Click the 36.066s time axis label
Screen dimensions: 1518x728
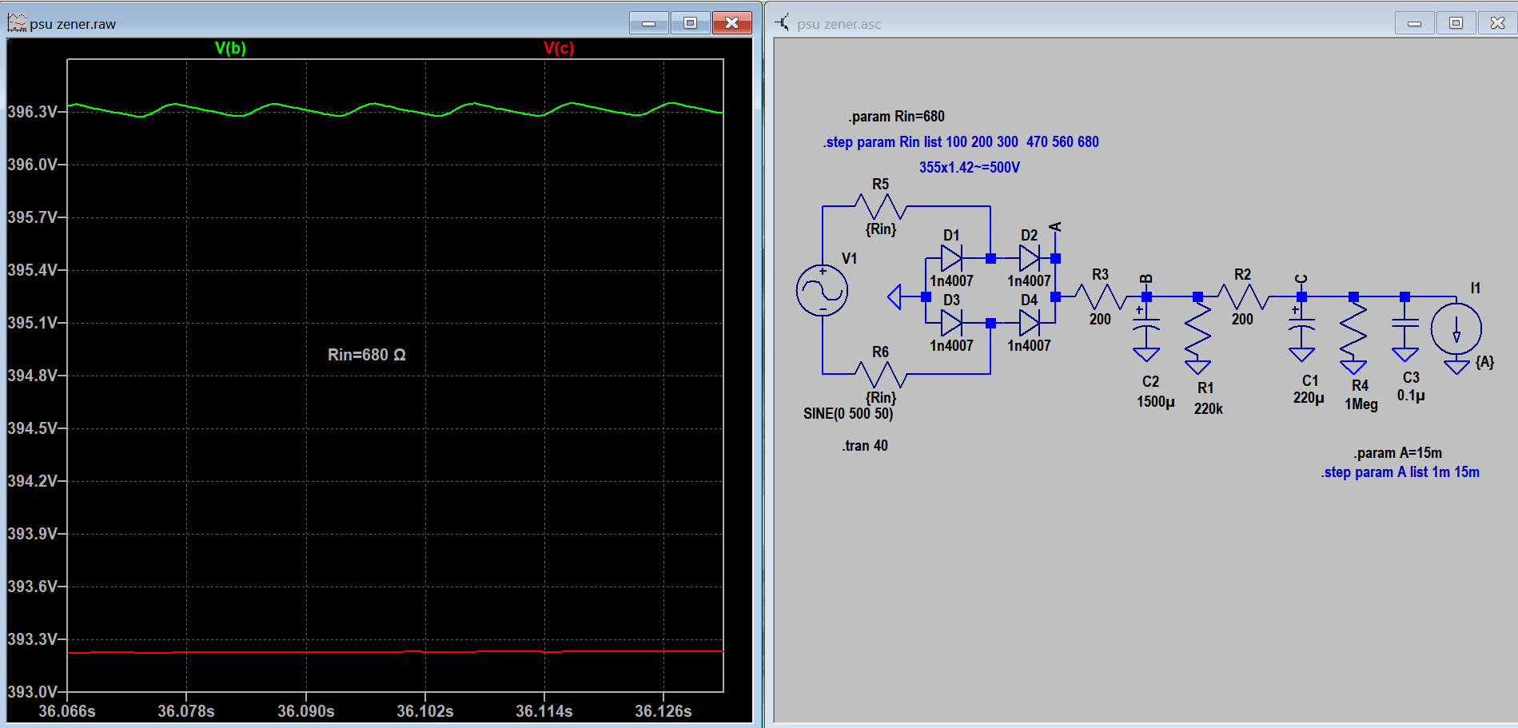[x=67, y=711]
